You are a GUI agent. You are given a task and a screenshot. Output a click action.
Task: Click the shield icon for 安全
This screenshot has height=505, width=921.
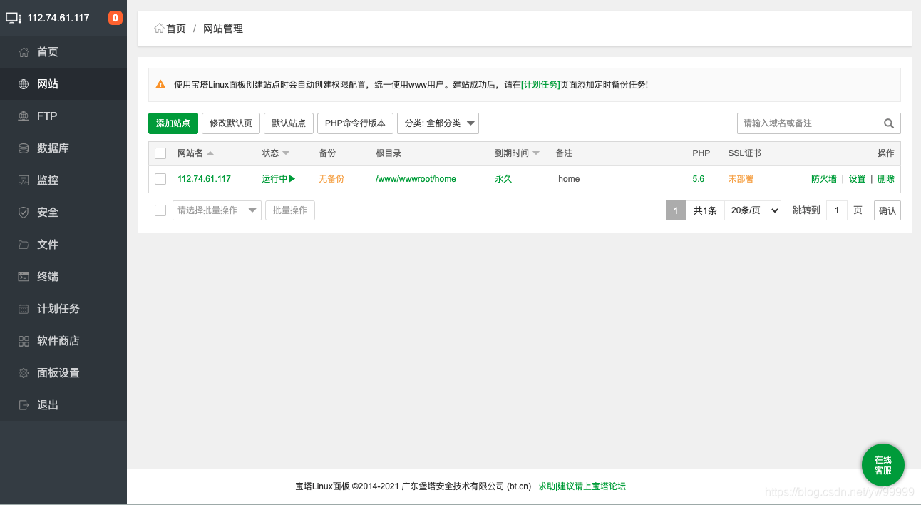tap(24, 213)
